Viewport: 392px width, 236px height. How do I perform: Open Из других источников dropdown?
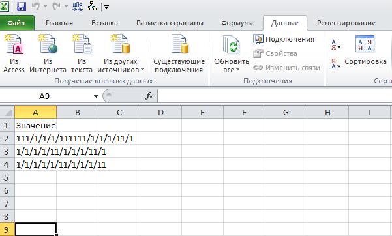[121, 53]
